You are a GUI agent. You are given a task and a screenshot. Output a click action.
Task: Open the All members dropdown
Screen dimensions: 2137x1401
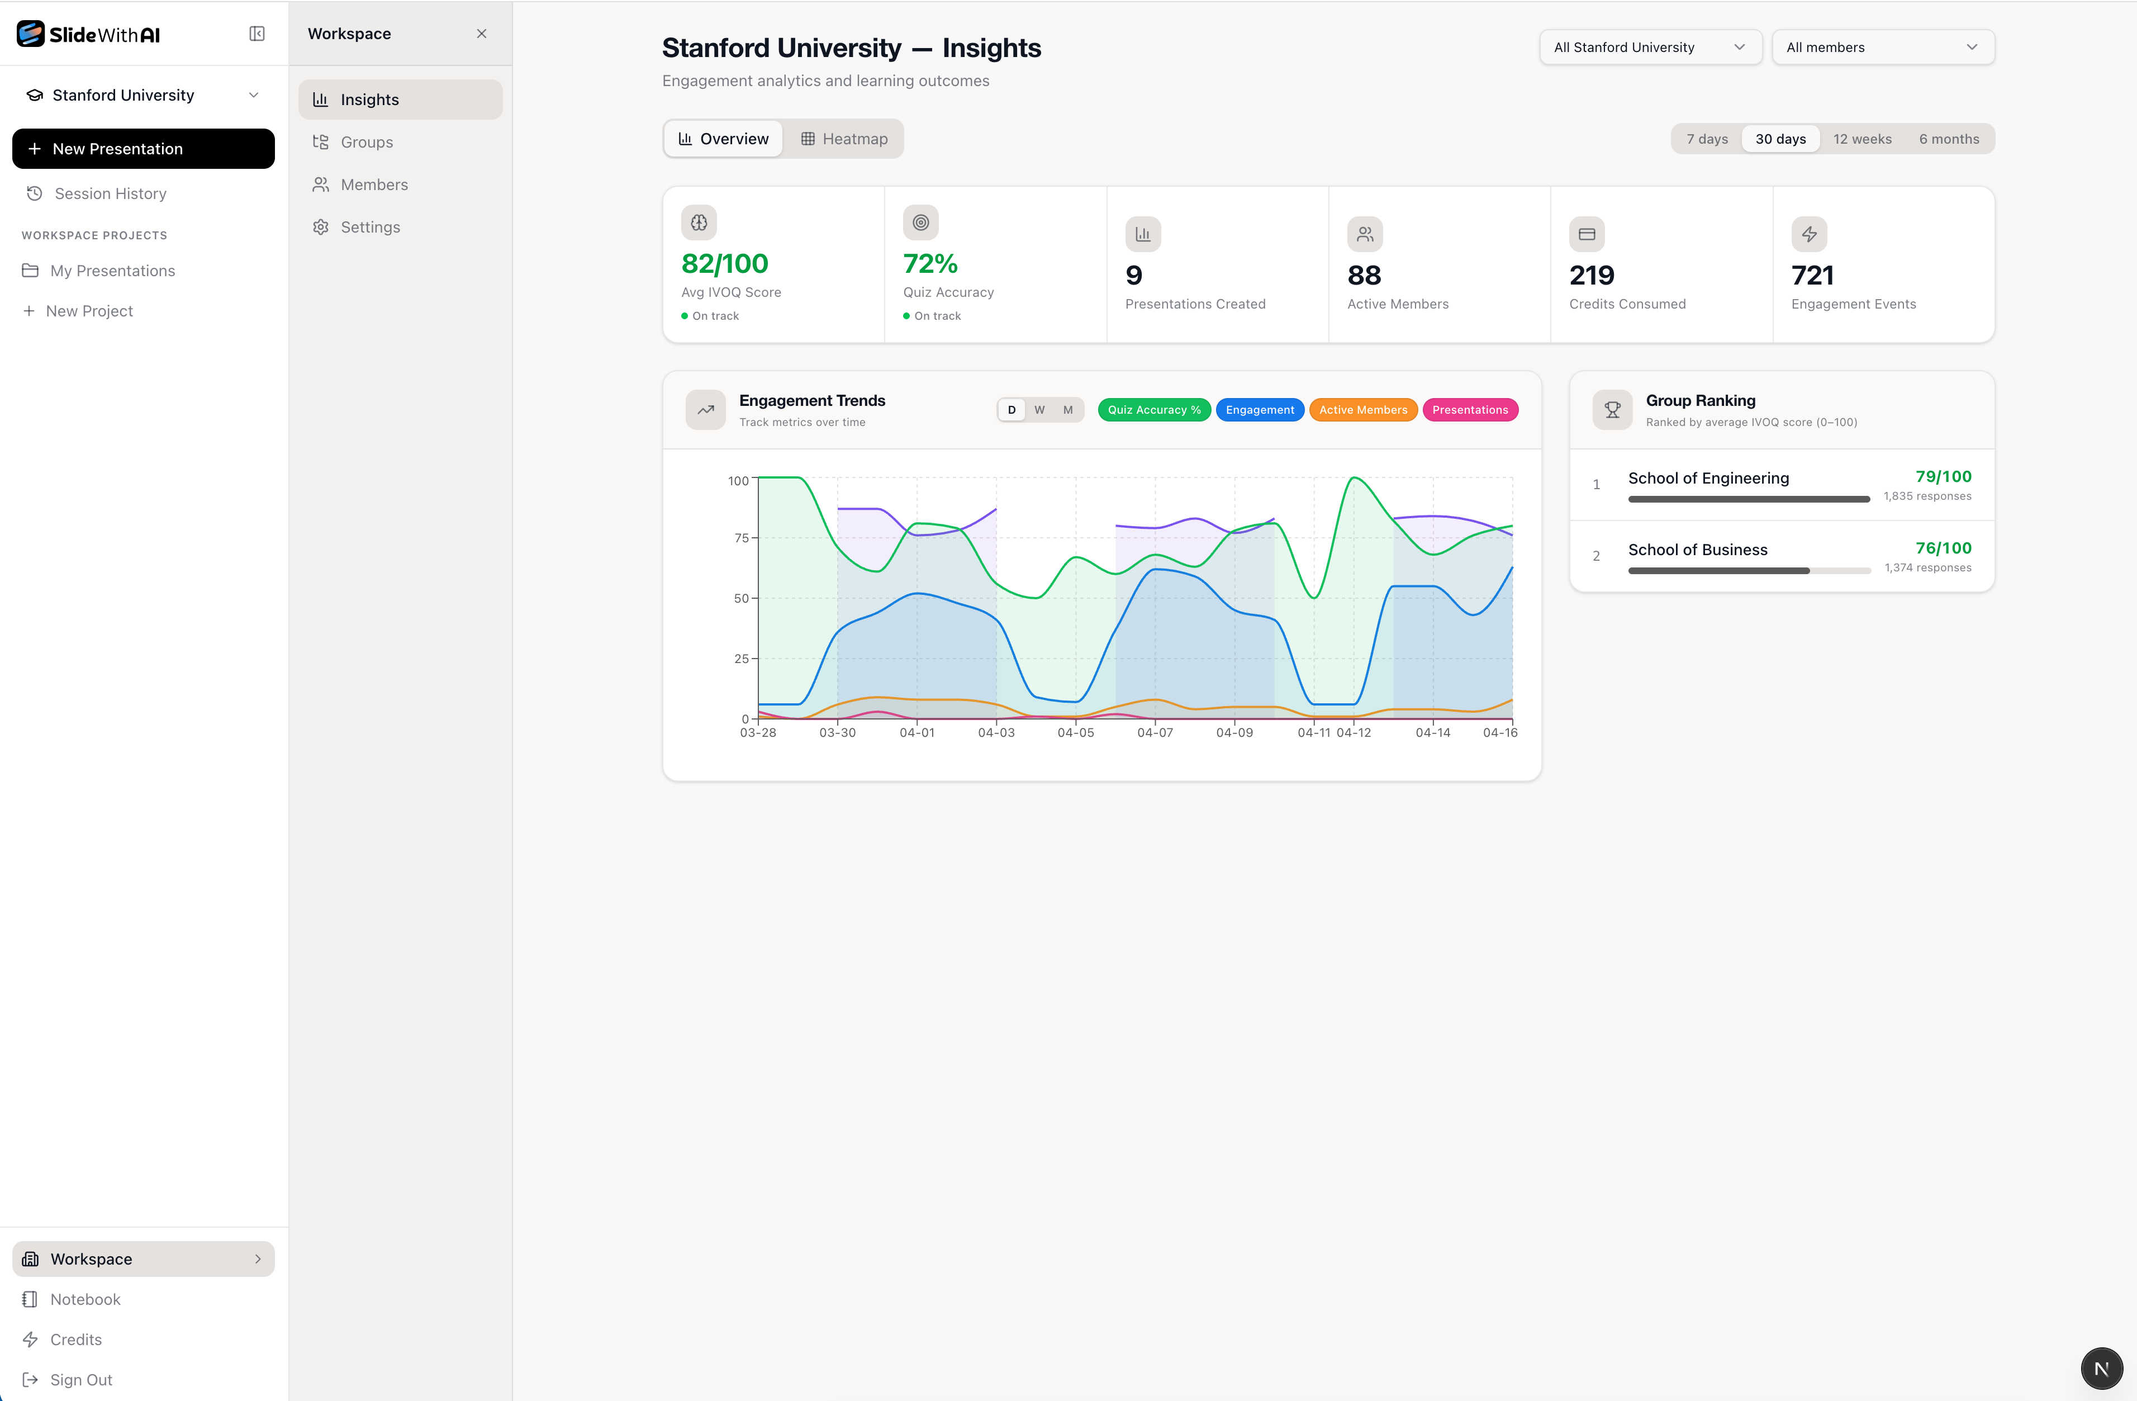click(1882, 48)
